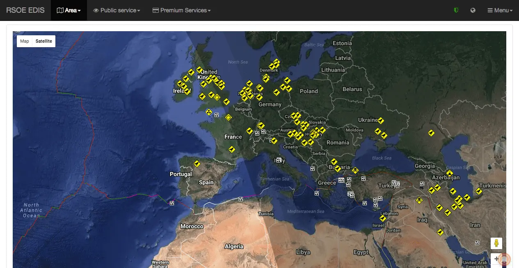Zoom in with the plus button

[496, 259]
